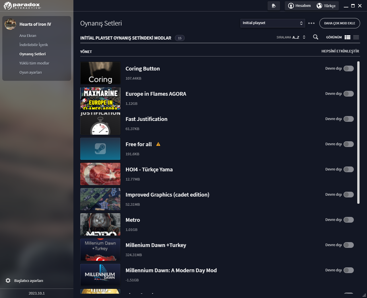The image size is (367, 298).
Task: Select the HOI4 - Türkçe Yama title
Action: pos(149,169)
